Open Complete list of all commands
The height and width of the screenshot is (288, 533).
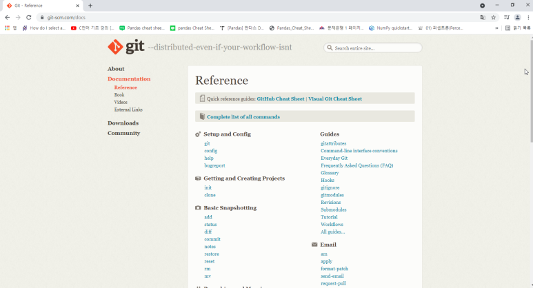243,117
